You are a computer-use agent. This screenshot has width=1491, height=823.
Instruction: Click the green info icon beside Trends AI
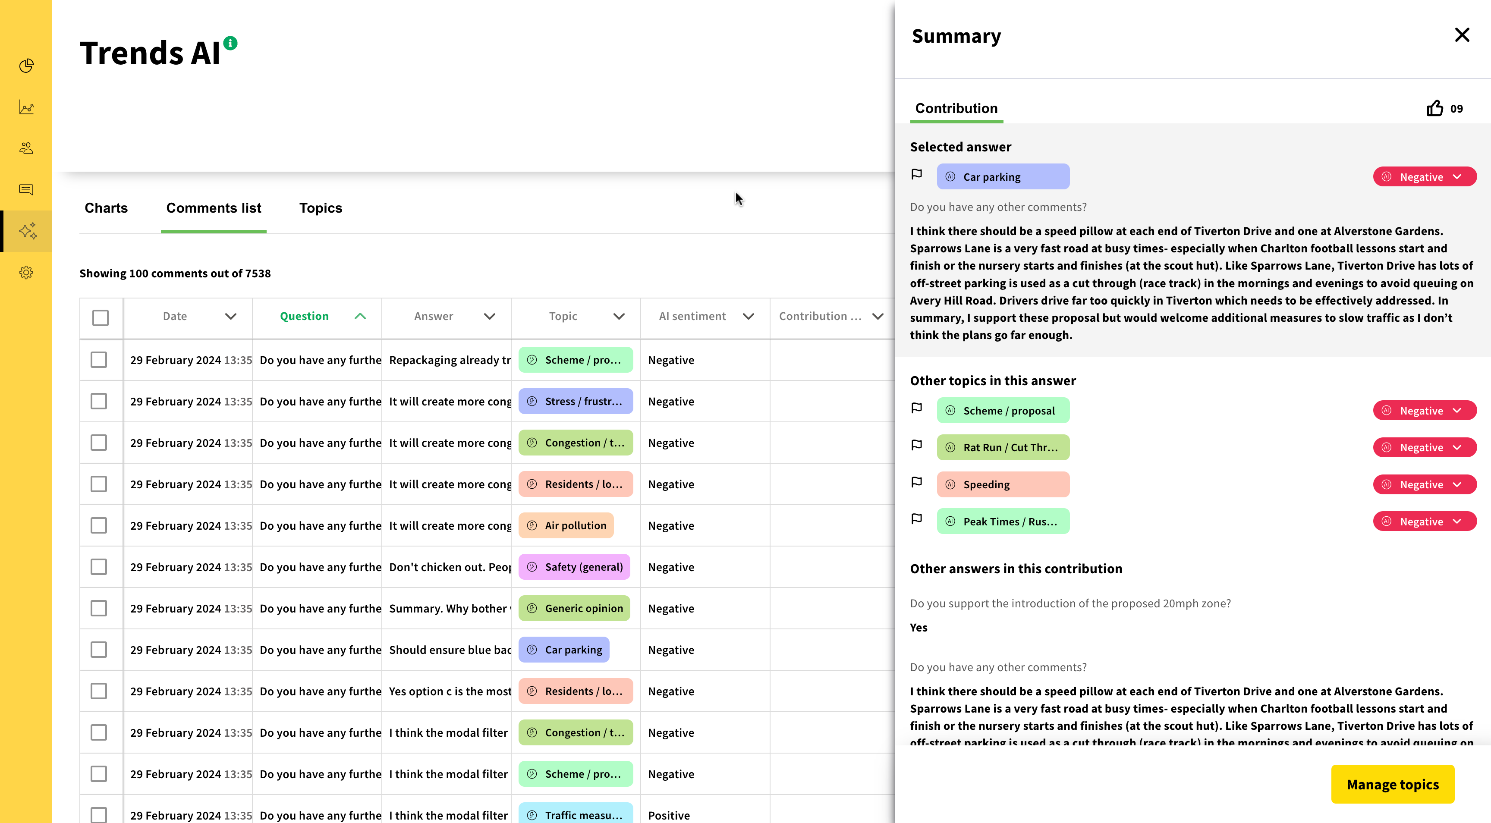click(230, 43)
